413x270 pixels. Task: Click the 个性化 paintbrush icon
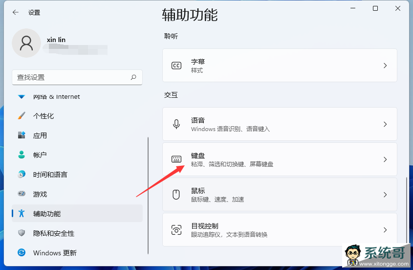[22, 115]
